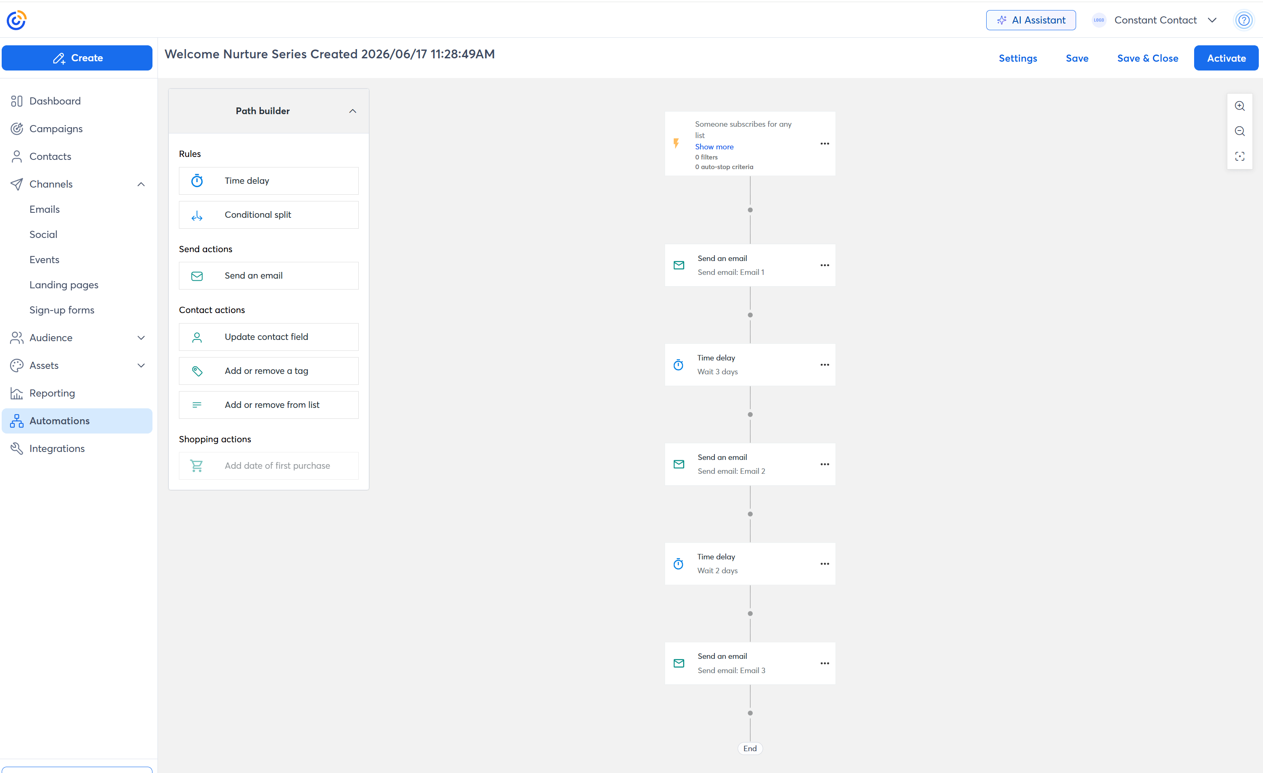Click the Constant Contact logo icon
Screen dimensions: 1263x773
pos(16,20)
